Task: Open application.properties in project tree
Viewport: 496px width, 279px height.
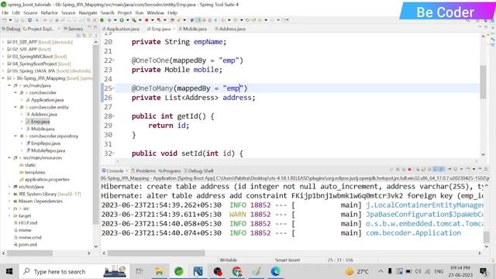Action: click(46, 179)
